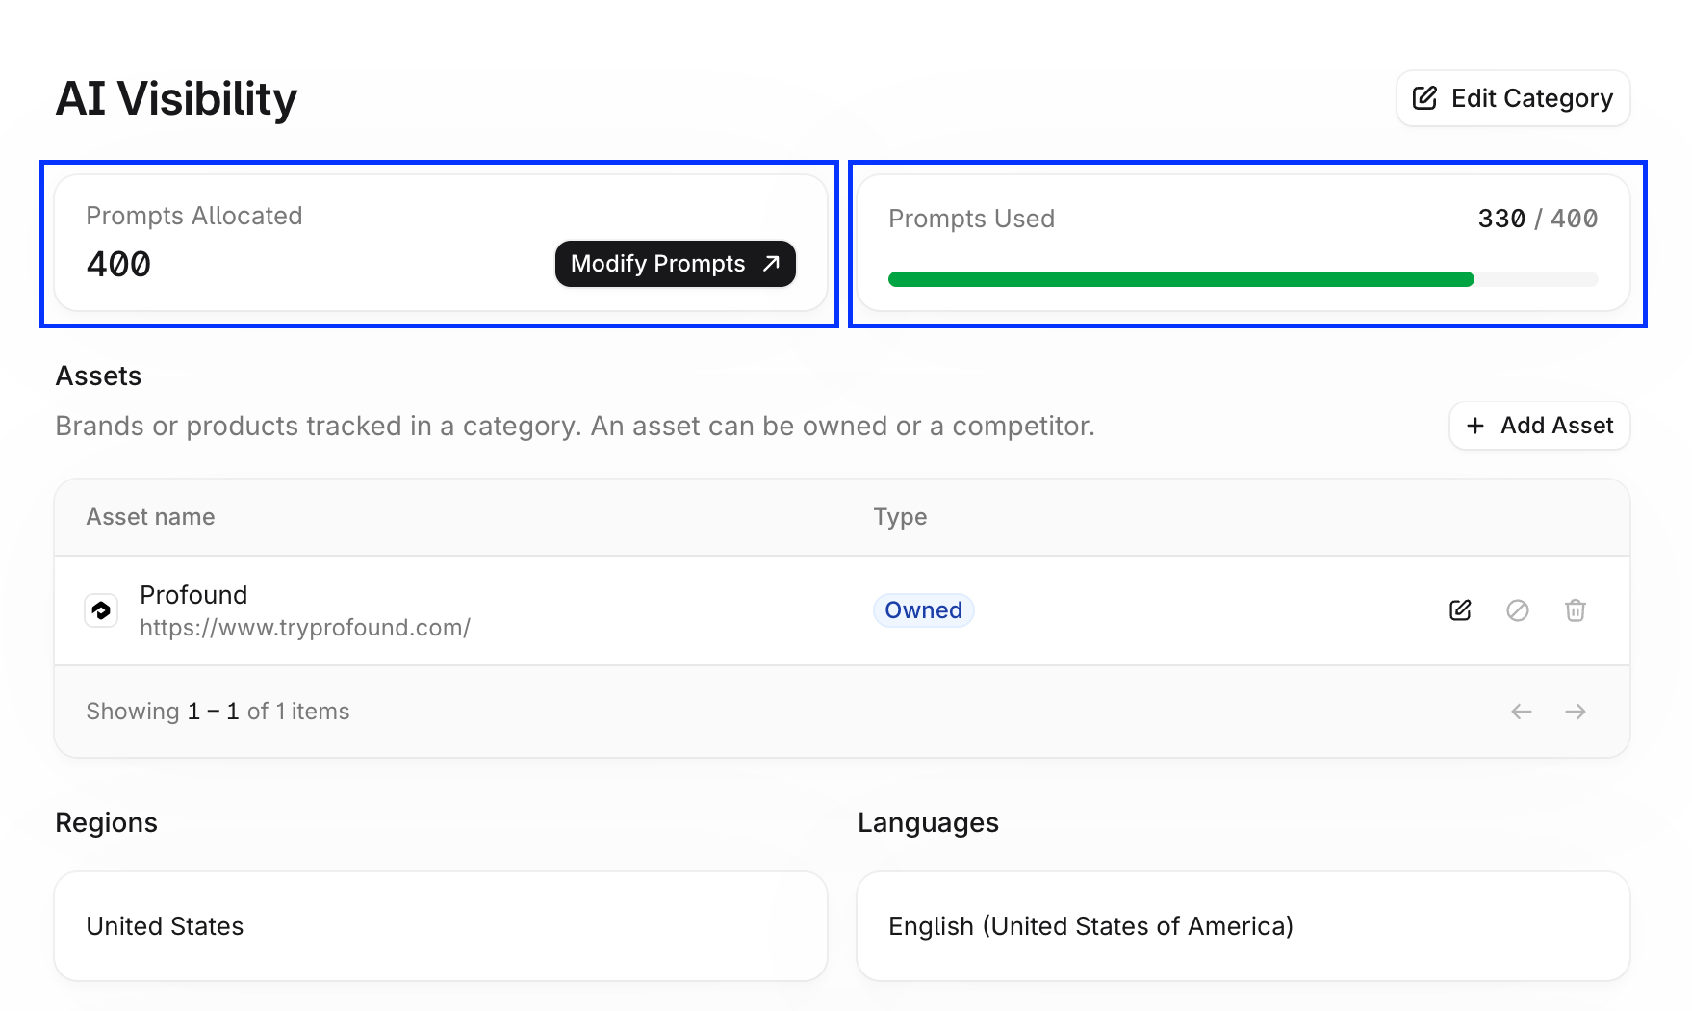1692x1011 pixels.
Task: Click the Profound asset name
Action: (193, 595)
